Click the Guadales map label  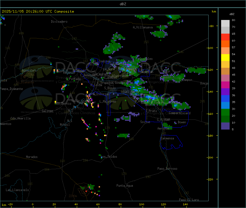[146, 59]
